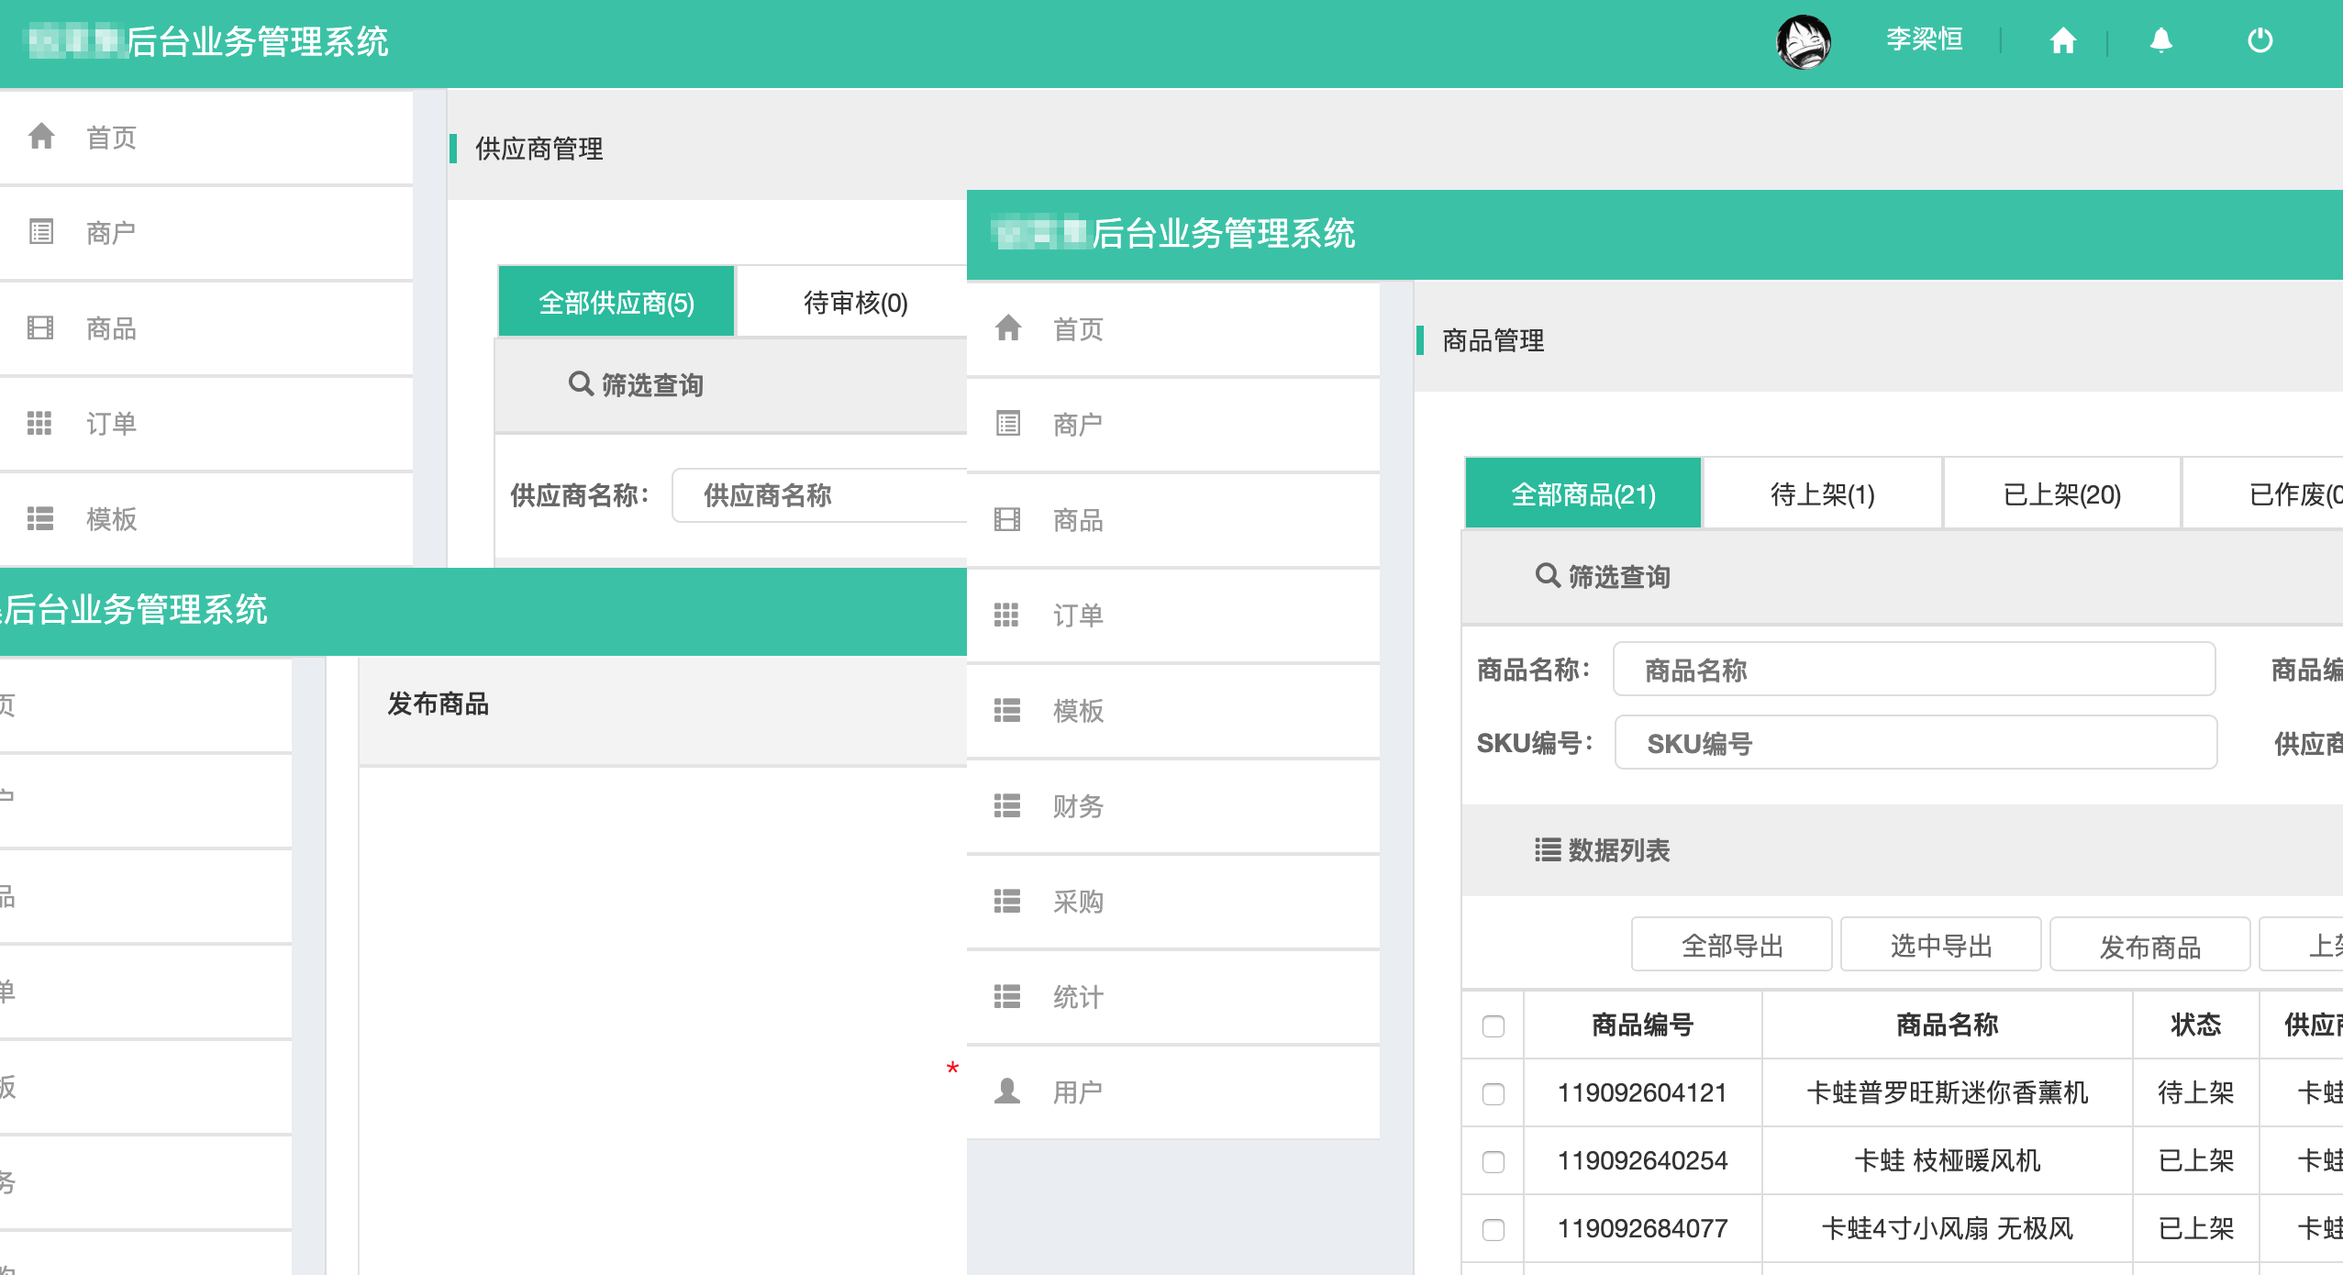Switch to the 待上架(1) tab

pyautogui.click(x=1822, y=493)
